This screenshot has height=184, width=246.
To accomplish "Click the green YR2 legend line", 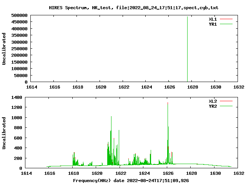I will click(x=226, y=106).
